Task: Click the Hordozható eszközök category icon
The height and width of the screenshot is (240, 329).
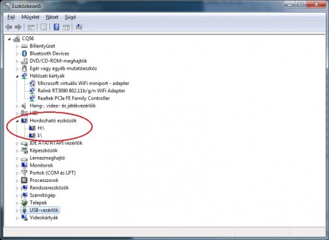Action: coord(24,121)
